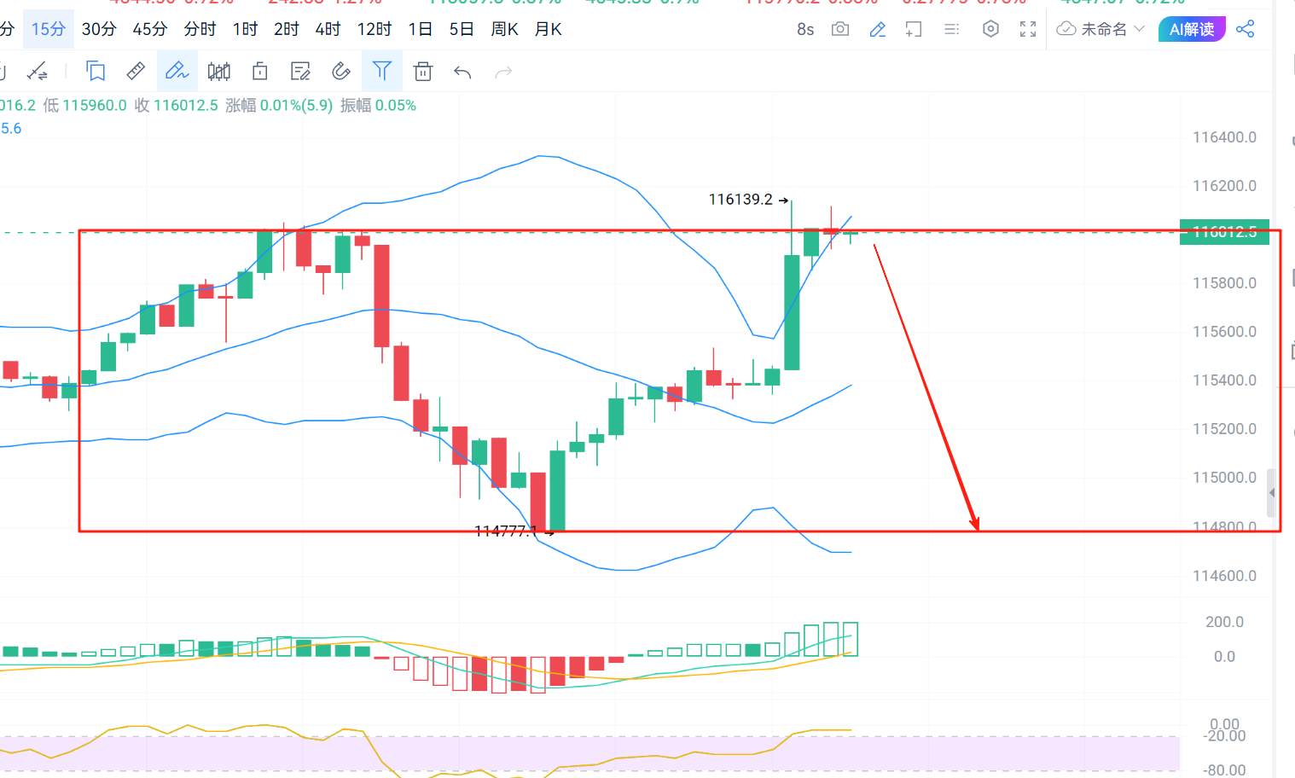1295x778 pixels.
Task: Switch to the 5日 timeframe
Action: point(462,29)
